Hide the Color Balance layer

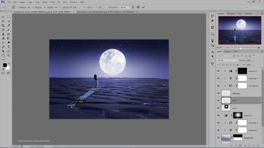click(x=218, y=123)
